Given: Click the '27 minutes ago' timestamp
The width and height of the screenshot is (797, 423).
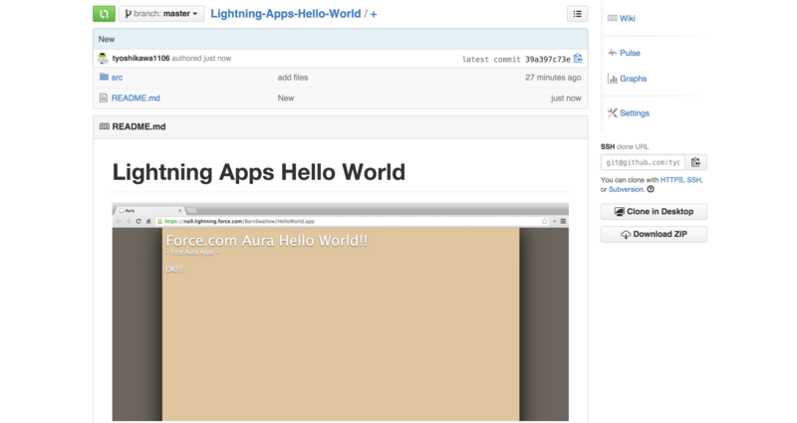Looking at the screenshot, I should [x=553, y=78].
